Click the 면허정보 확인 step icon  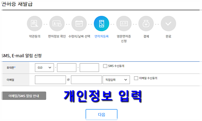(57, 23)
